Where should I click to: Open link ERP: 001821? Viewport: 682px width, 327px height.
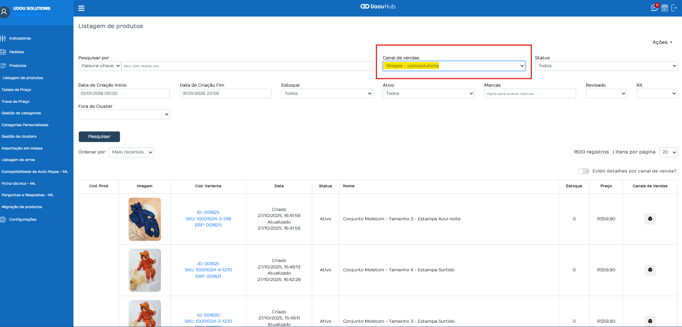[x=208, y=276]
